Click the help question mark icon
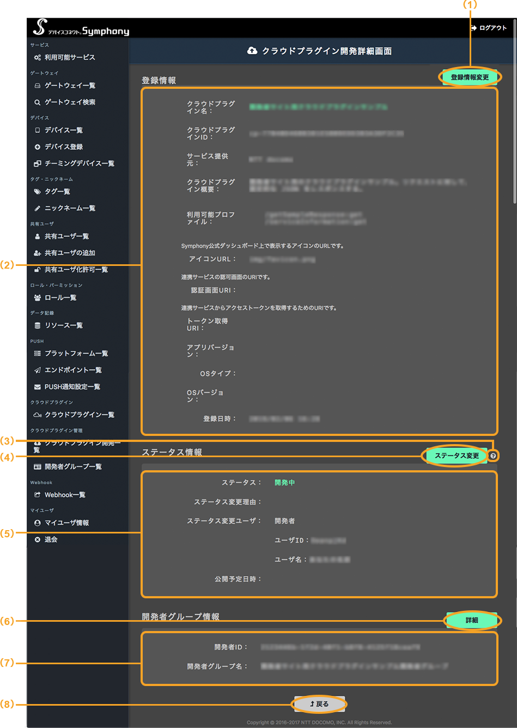 (493, 456)
